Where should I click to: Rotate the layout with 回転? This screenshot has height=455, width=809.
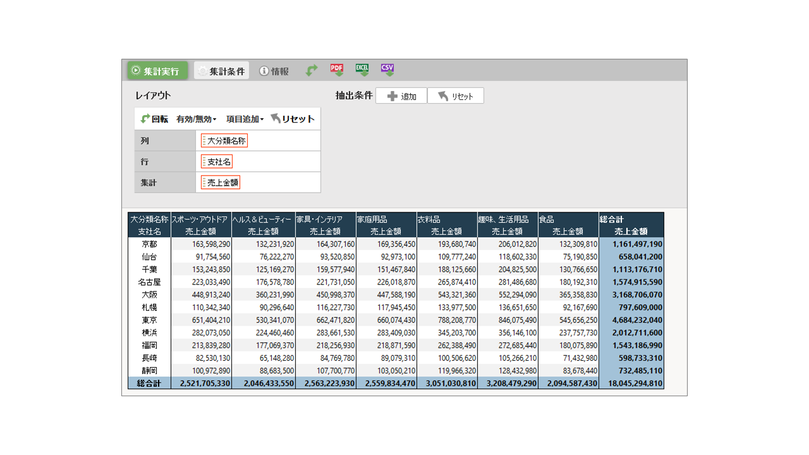(x=154, y=119)
